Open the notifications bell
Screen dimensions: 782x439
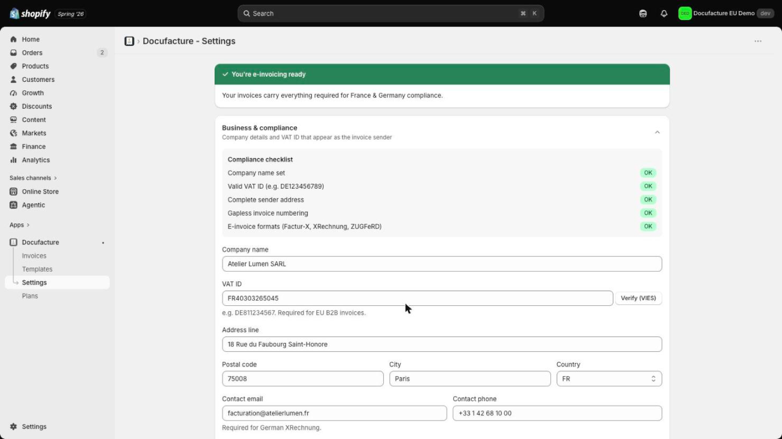664,14
